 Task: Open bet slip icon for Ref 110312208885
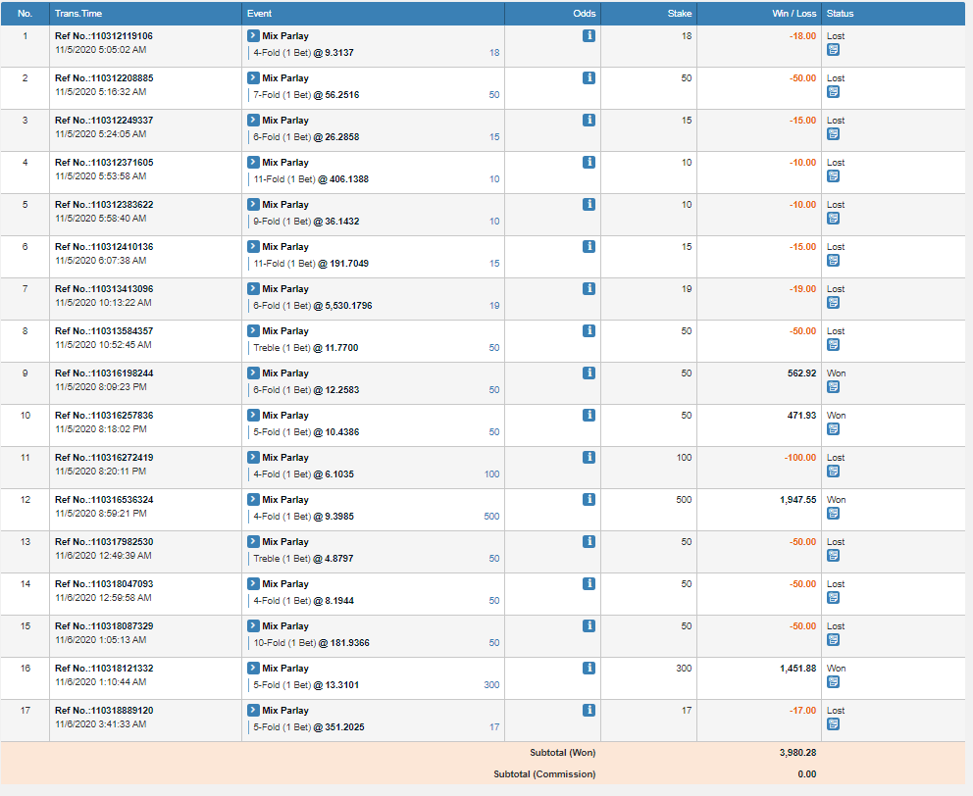[x=834, y=92]
